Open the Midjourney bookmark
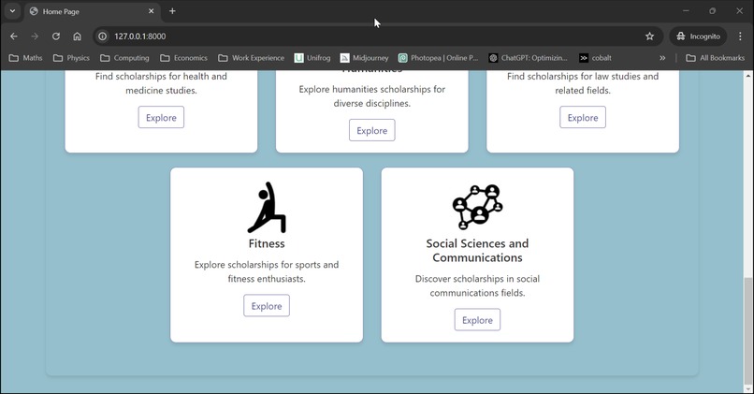Screen dimensions: 754x394 click(364, 58)
